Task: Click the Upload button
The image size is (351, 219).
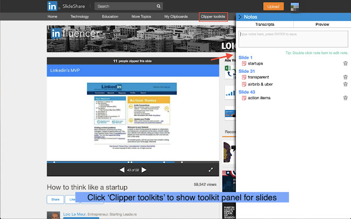Action: (273, 7)
